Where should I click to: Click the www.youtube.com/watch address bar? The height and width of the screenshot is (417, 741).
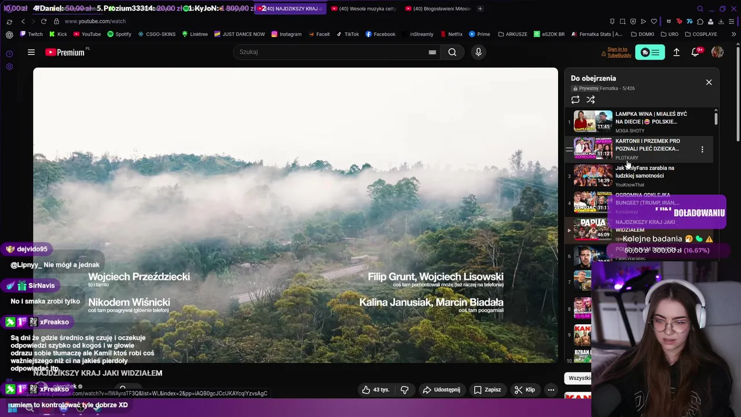(x=95, y=21)
